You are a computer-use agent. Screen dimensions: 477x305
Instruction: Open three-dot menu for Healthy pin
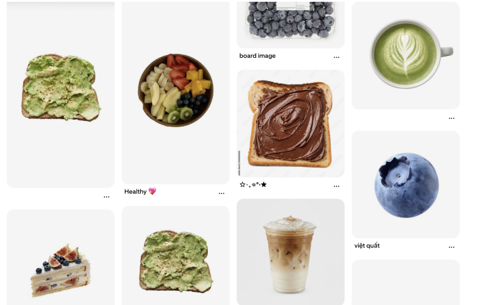[x=221, y=194]
